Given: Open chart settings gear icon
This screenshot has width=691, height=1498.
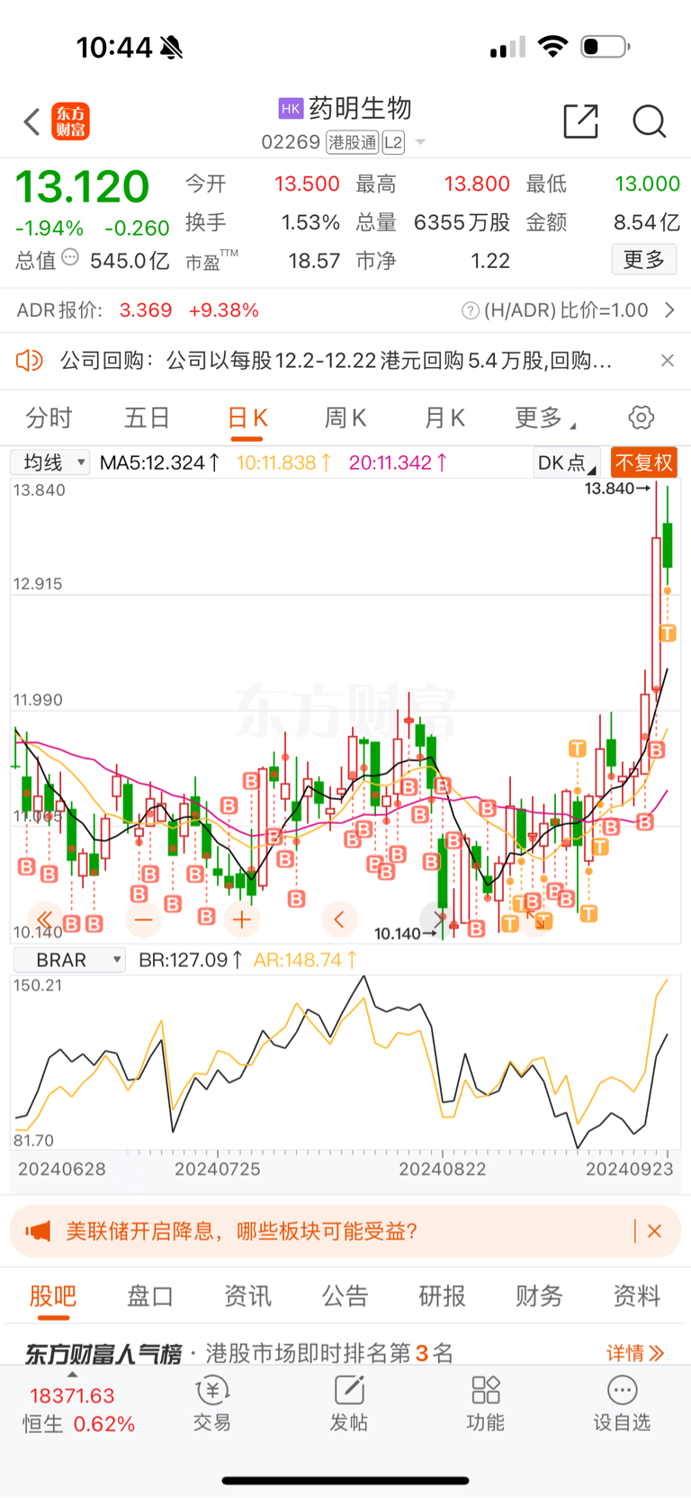Looking at the screenshot, I should 641,417.
